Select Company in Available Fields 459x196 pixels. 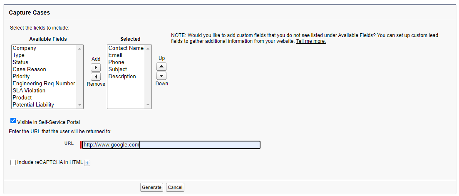[x=24, y=48]
